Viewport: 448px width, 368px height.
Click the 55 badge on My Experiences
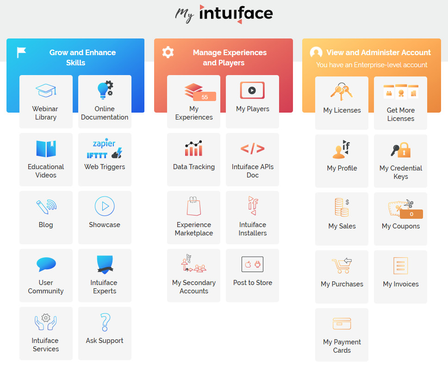(205, 97)
